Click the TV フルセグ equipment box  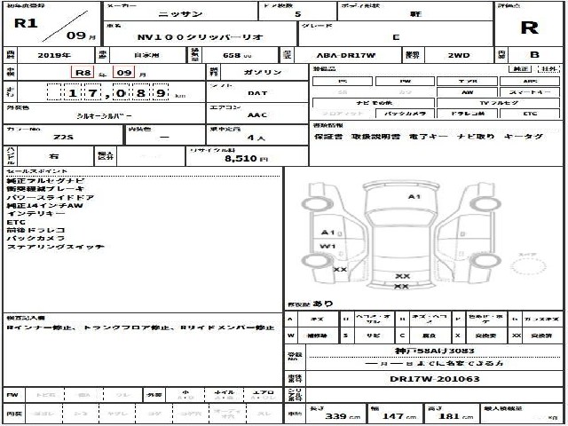pyautogui.click(x=499, y=103)
